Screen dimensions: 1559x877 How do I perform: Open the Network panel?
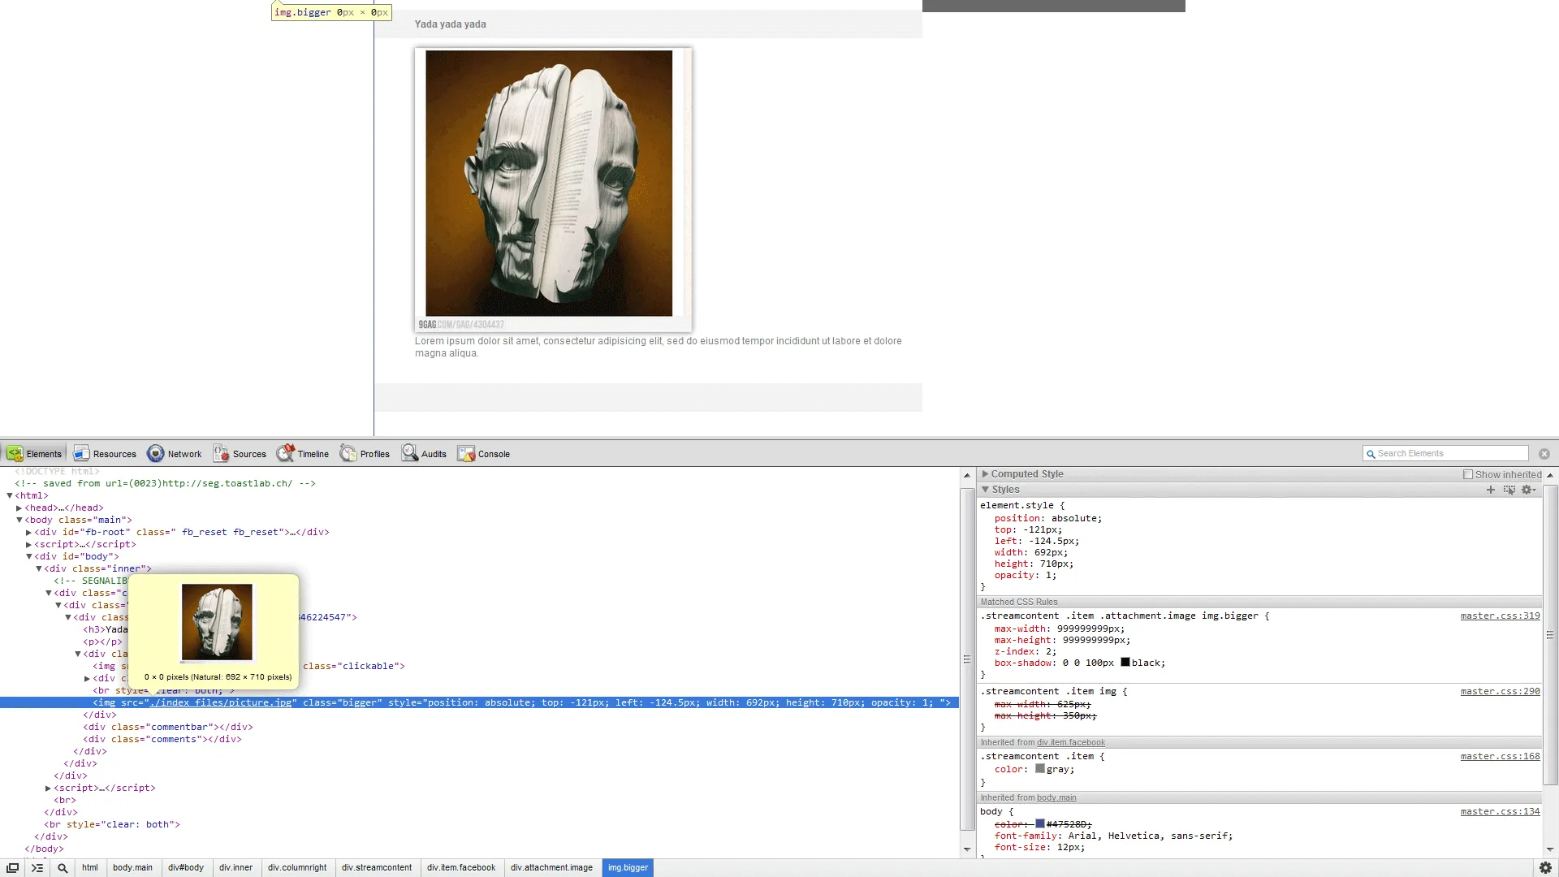pos(174,454)
